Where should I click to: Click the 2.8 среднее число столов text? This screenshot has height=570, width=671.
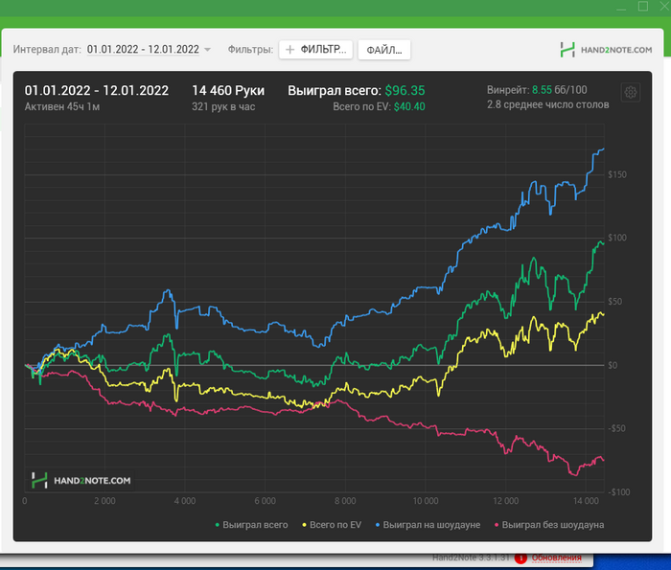point(547,104)
